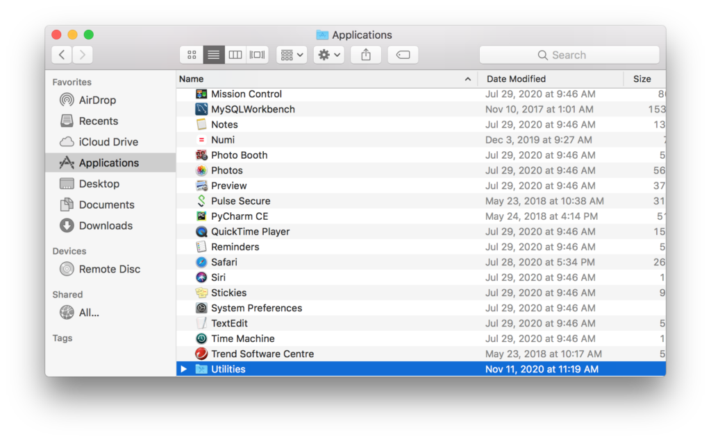Screen dimensions: 711x441
Task: Click the Edit Tags toolbar icon
Action: click(x=403, y=55)
